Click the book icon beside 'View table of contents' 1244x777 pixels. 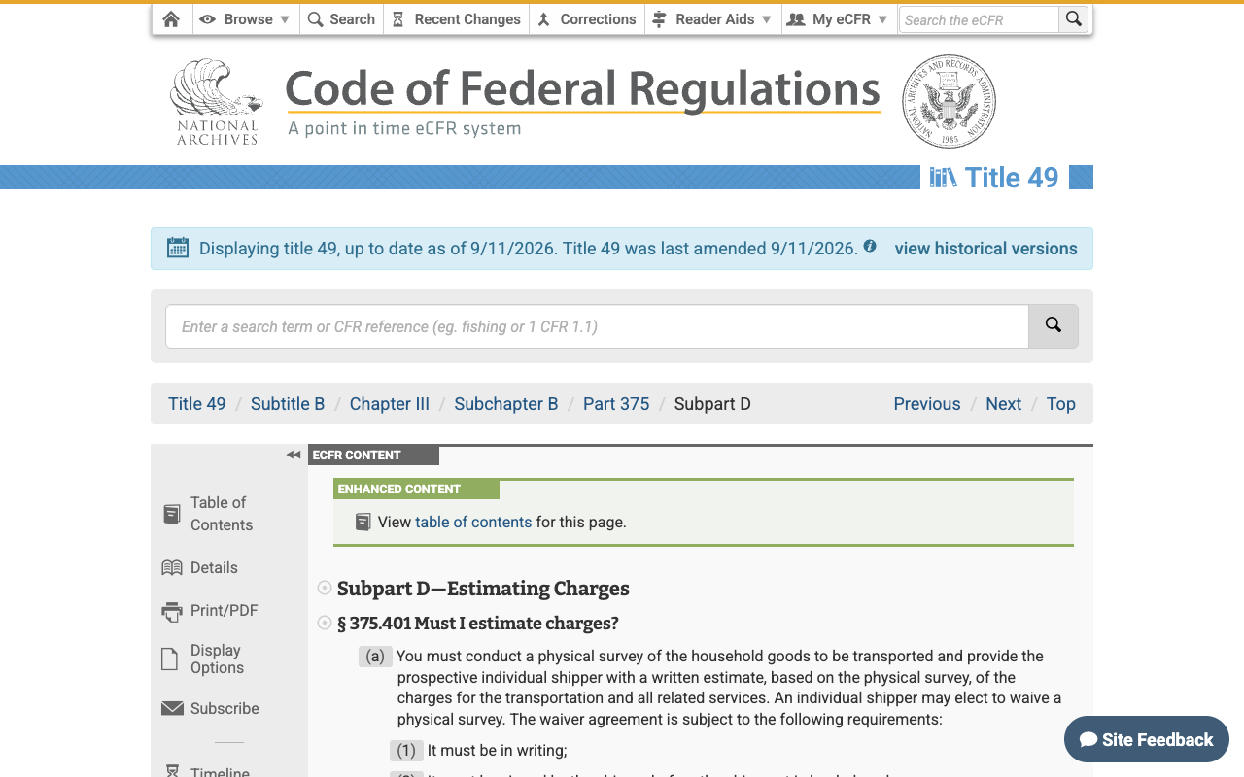click(x=363, y=523)
